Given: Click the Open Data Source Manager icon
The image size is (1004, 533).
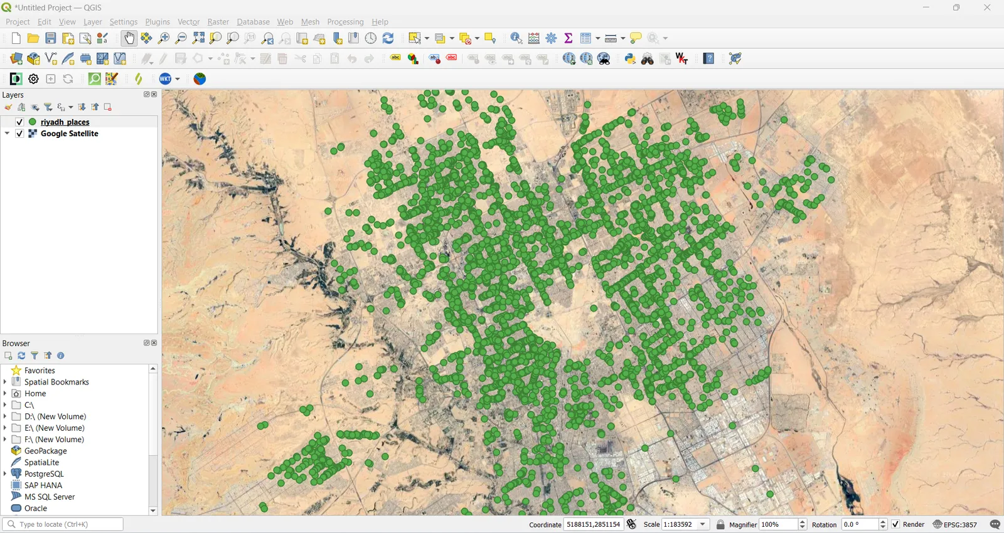Looking at the screenshot, I should click(x=16, y=59).
